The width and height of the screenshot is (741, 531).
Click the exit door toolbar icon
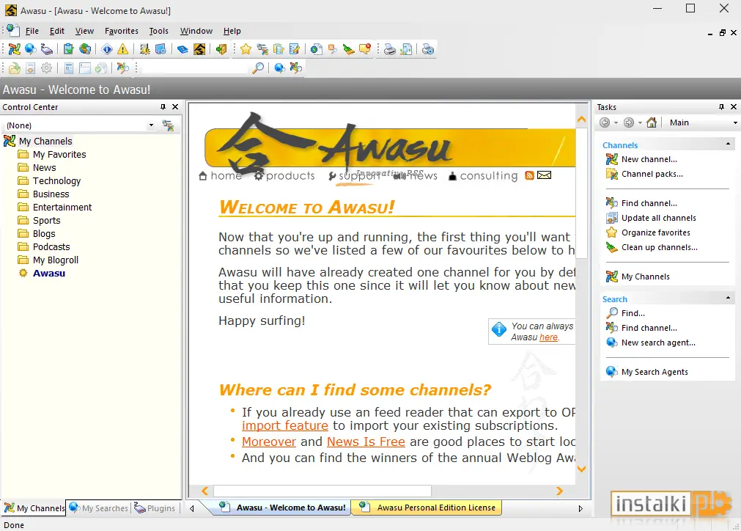[x=221, y=49]
